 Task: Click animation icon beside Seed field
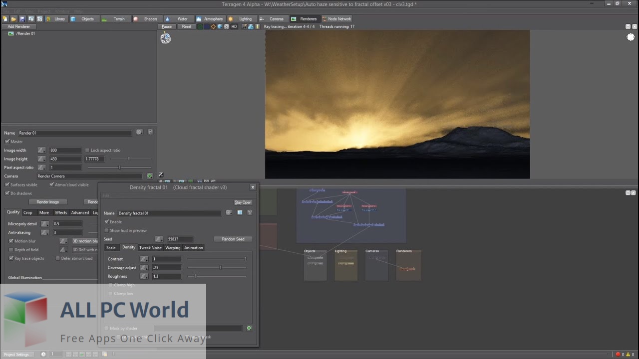coord(159,239)
